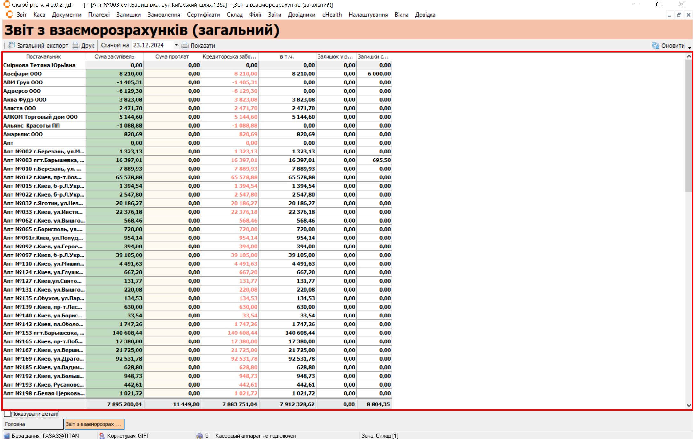Select the Звіт з взаєморозрах tab
Screen dimensions: 695x439
coord(94,424)
